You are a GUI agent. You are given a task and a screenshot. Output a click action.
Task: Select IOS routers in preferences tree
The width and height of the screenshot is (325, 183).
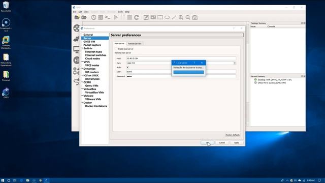pyautogui.click(x=92, y=72)
